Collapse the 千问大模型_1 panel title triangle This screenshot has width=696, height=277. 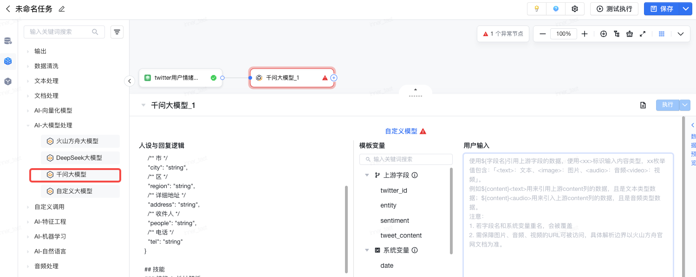[143, 105]
